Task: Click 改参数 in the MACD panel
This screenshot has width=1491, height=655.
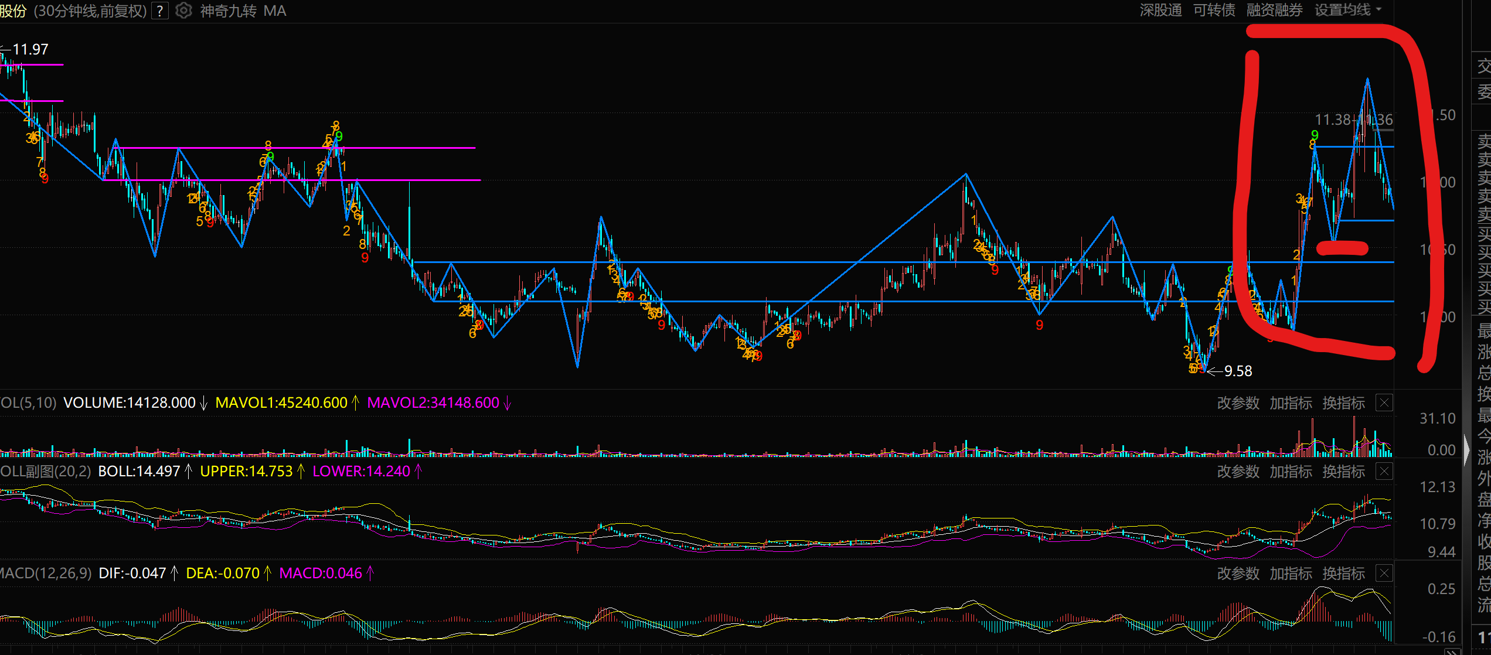Action: pos(1238,574)
